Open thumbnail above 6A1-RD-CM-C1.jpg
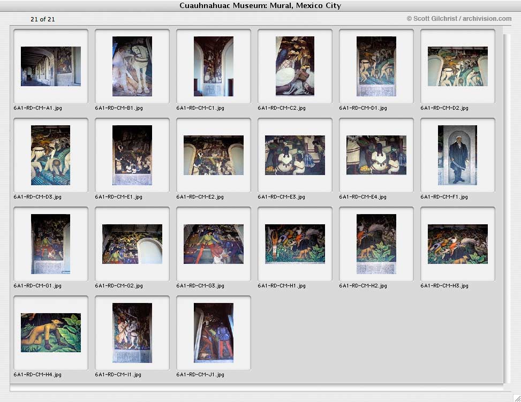This screenshot has height=402, width=521. (214, 66)
